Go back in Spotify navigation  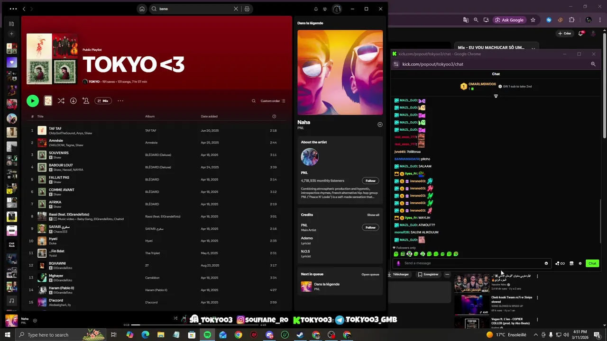(x=24, y=9)
